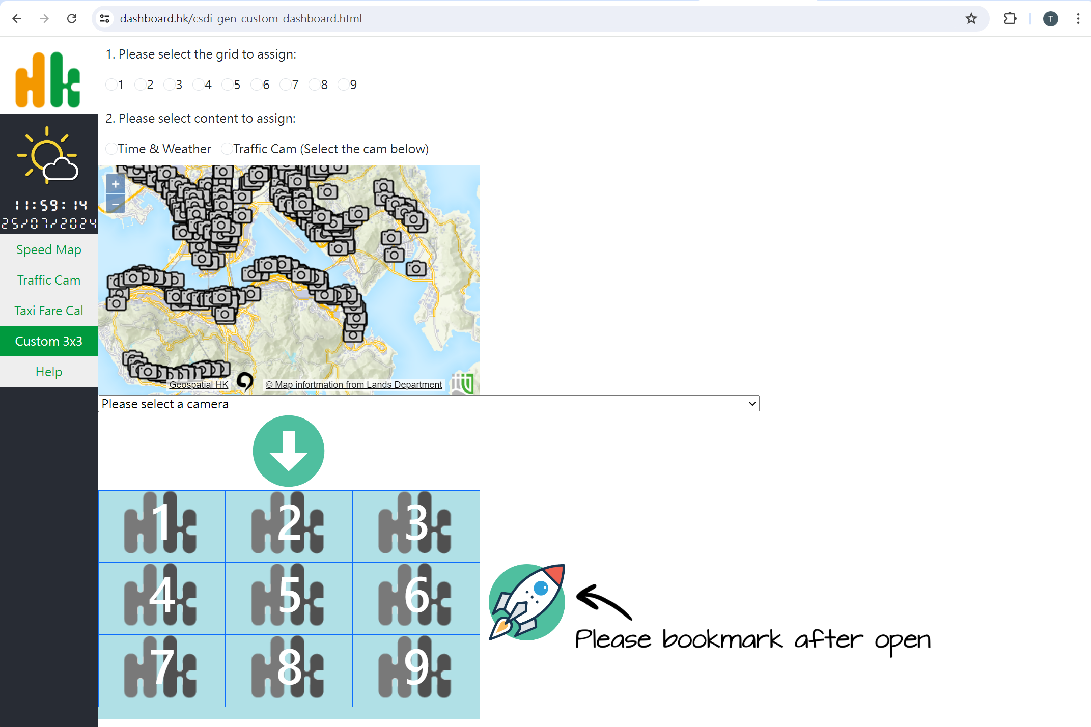Click the Taxi Fare Cal sidebar icon
This screenshot has height=727, width=1091.
point(48,311)
